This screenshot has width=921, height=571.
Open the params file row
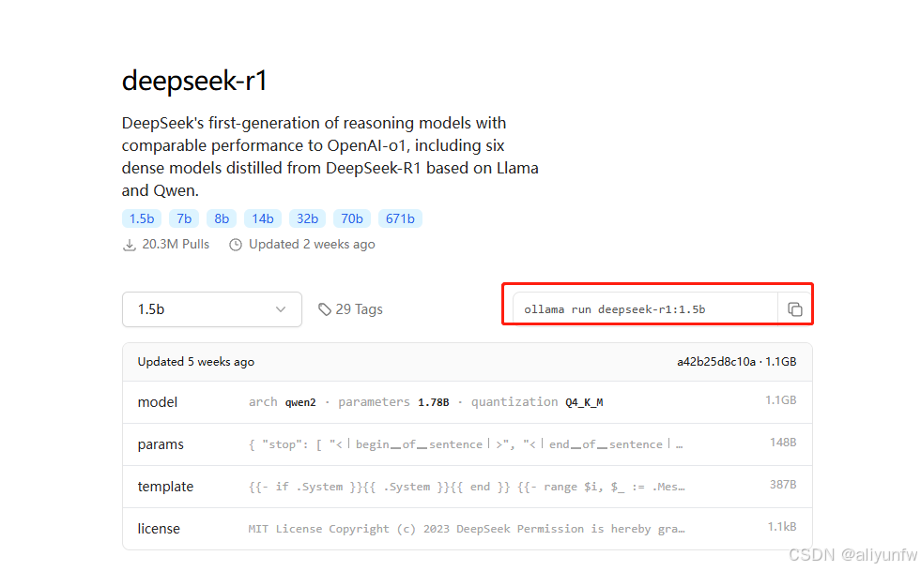coord(468,444)
